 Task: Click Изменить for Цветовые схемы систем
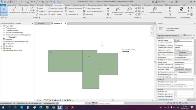tap(183, 72)
